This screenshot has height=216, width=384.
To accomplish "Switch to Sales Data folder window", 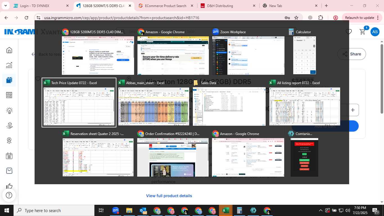I will point(229,103).
